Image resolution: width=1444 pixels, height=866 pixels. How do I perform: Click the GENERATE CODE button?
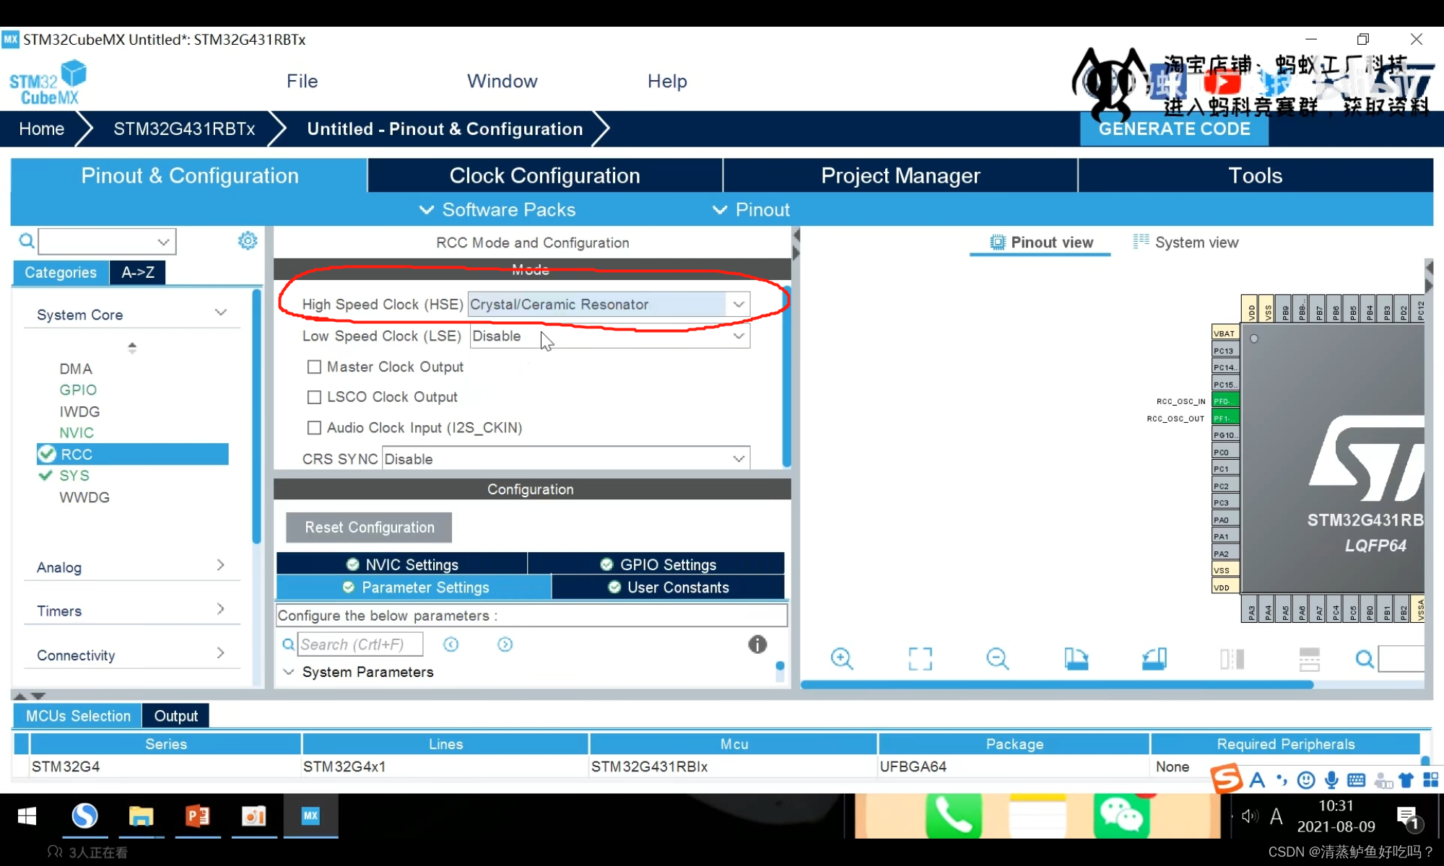pyautogui.click(x=1174, y=129)
